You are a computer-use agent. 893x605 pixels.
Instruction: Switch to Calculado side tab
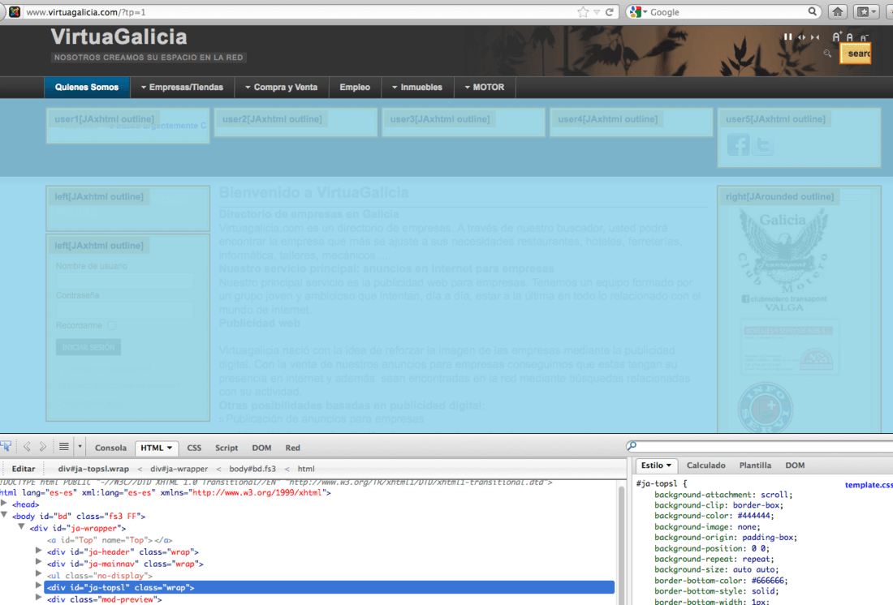[705, 466]
